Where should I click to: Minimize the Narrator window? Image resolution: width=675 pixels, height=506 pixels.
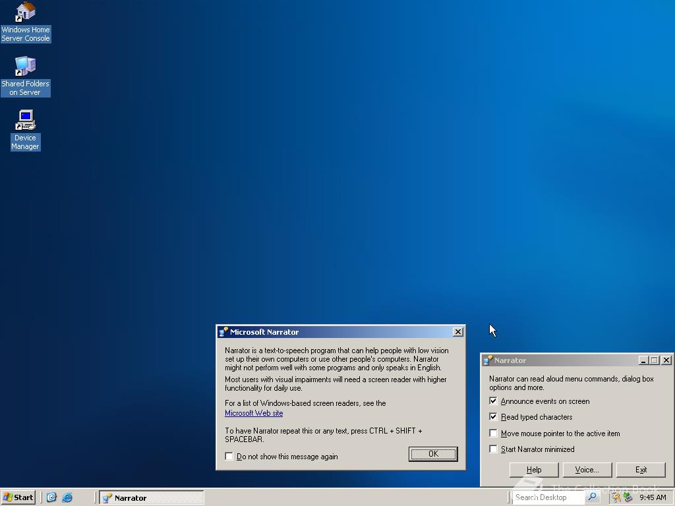pos(643,360)
